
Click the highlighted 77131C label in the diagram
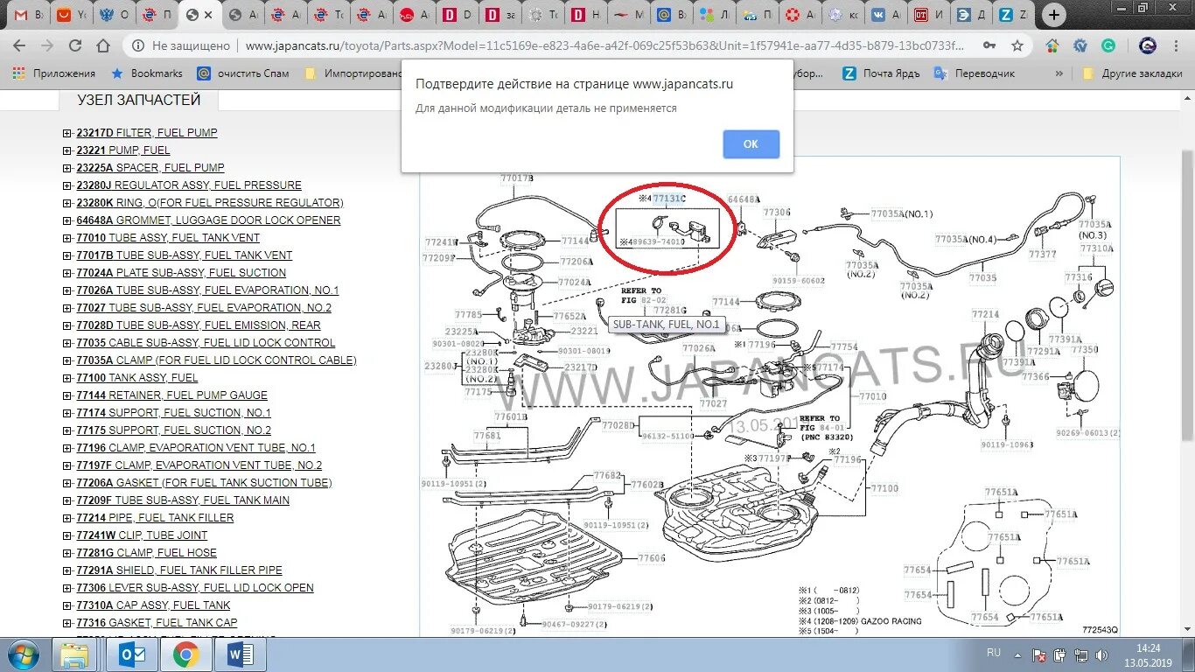pos(669,199)
